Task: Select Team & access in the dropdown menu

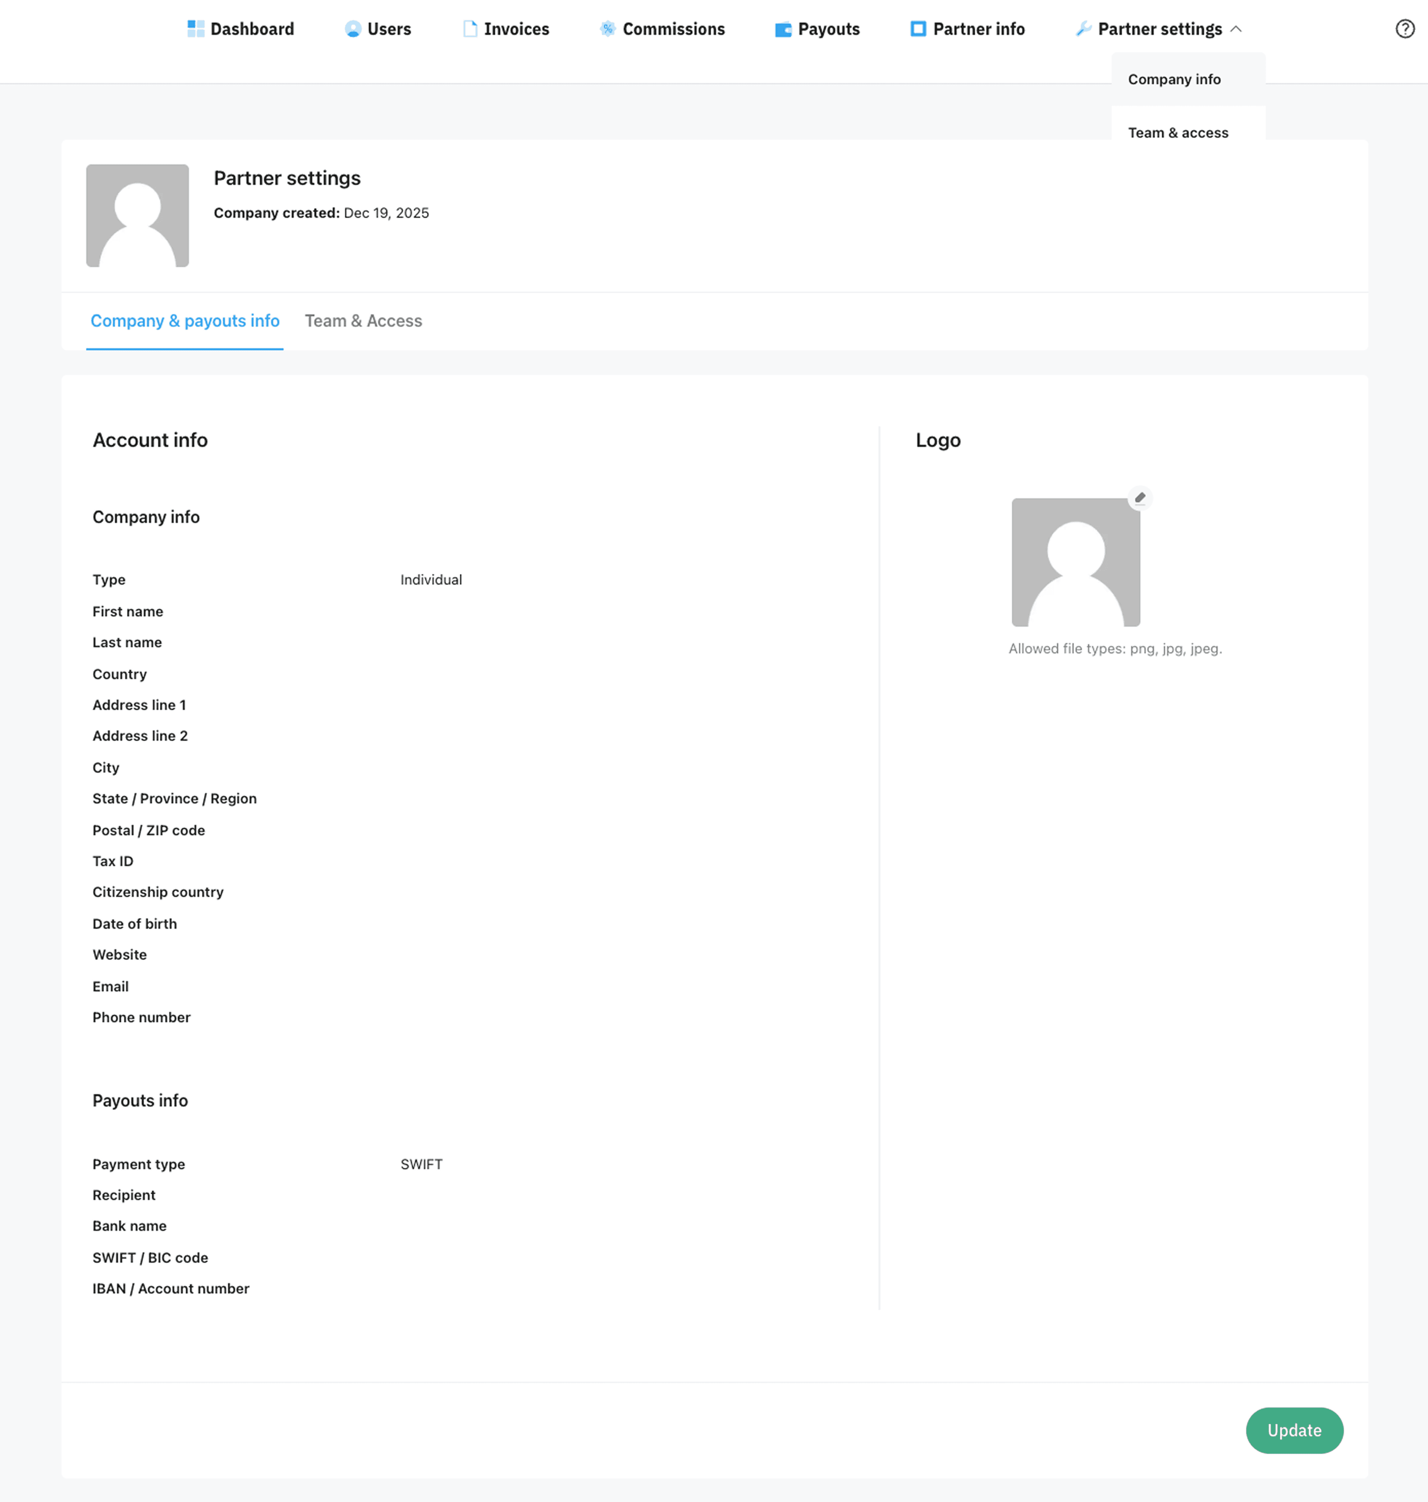Action: pyautogui.click(x=1178, y=132)
